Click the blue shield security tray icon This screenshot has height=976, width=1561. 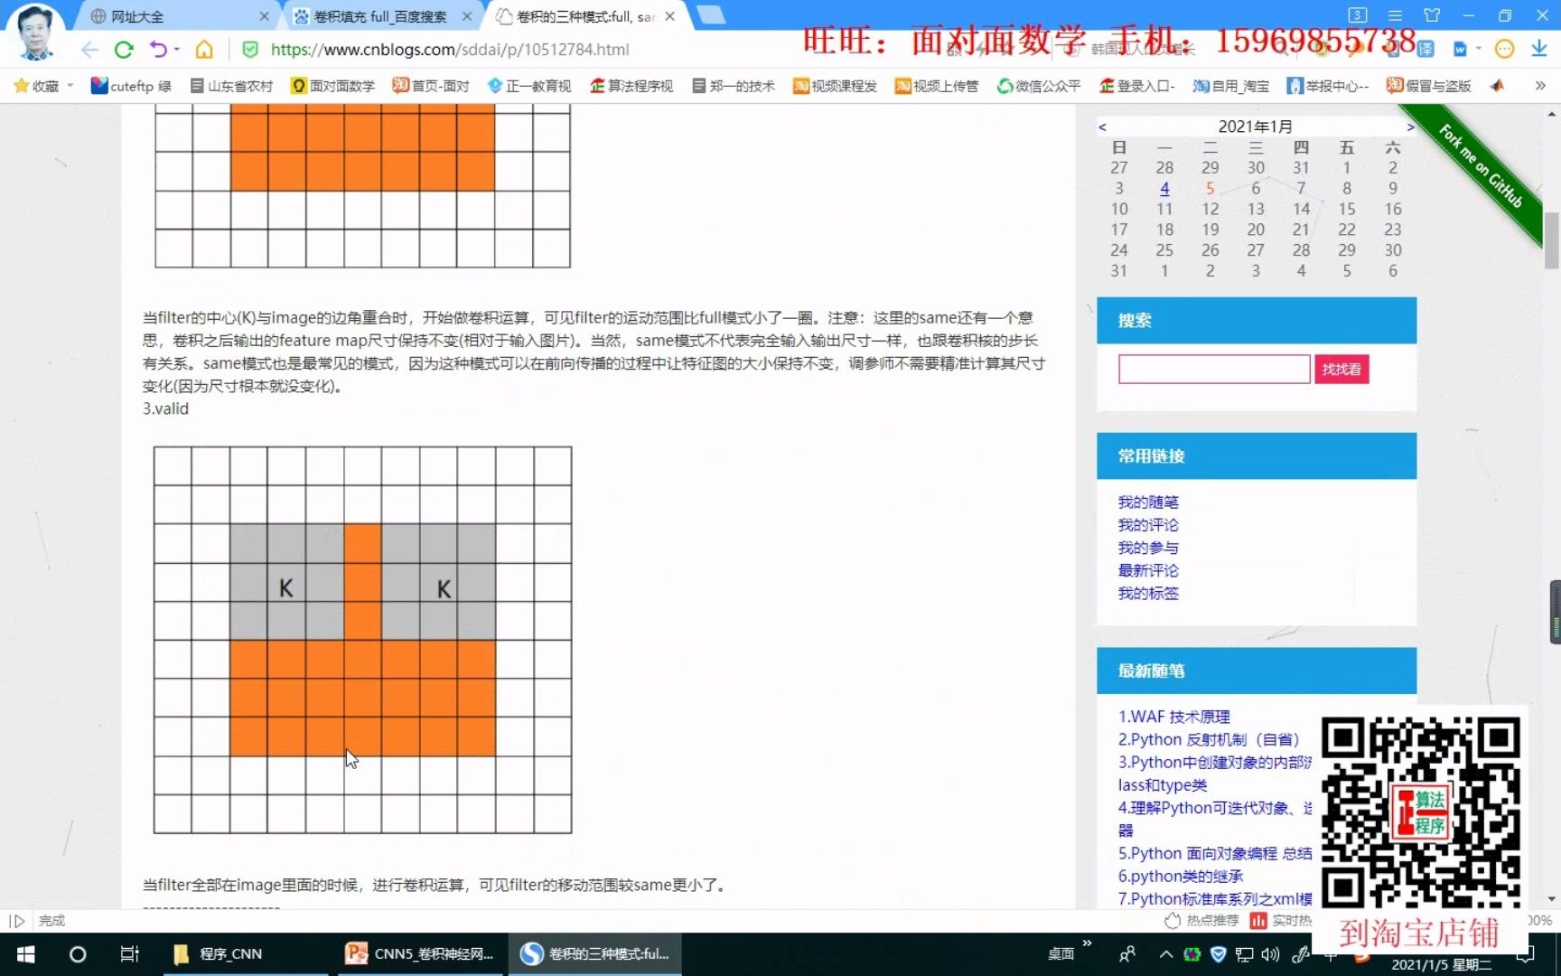click(1218, 954)
